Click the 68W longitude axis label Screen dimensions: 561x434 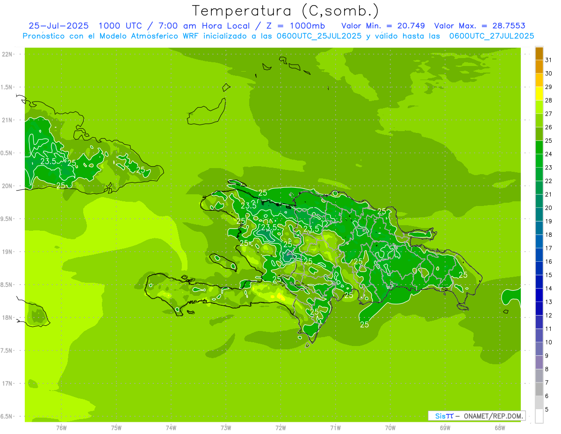click(x=500, y=427)
